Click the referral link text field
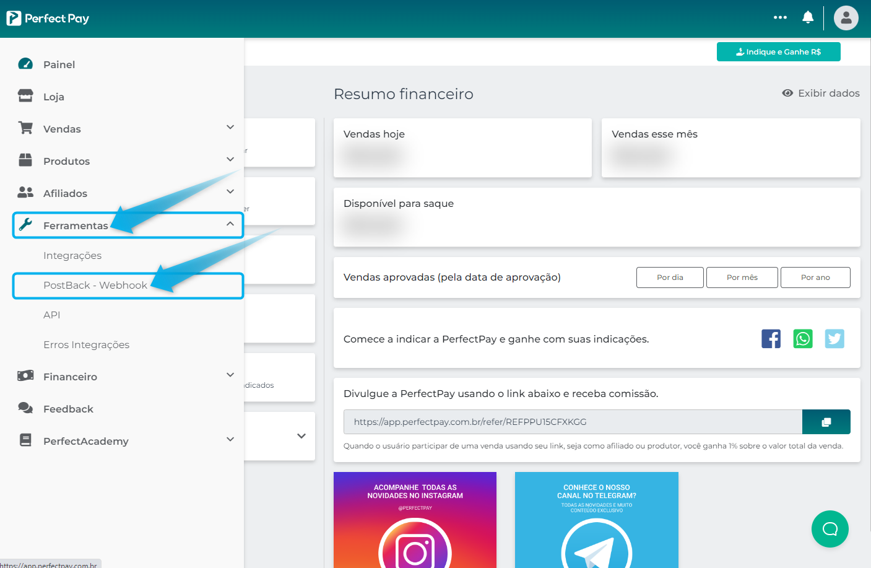871x568 pixels. point(573,422)
